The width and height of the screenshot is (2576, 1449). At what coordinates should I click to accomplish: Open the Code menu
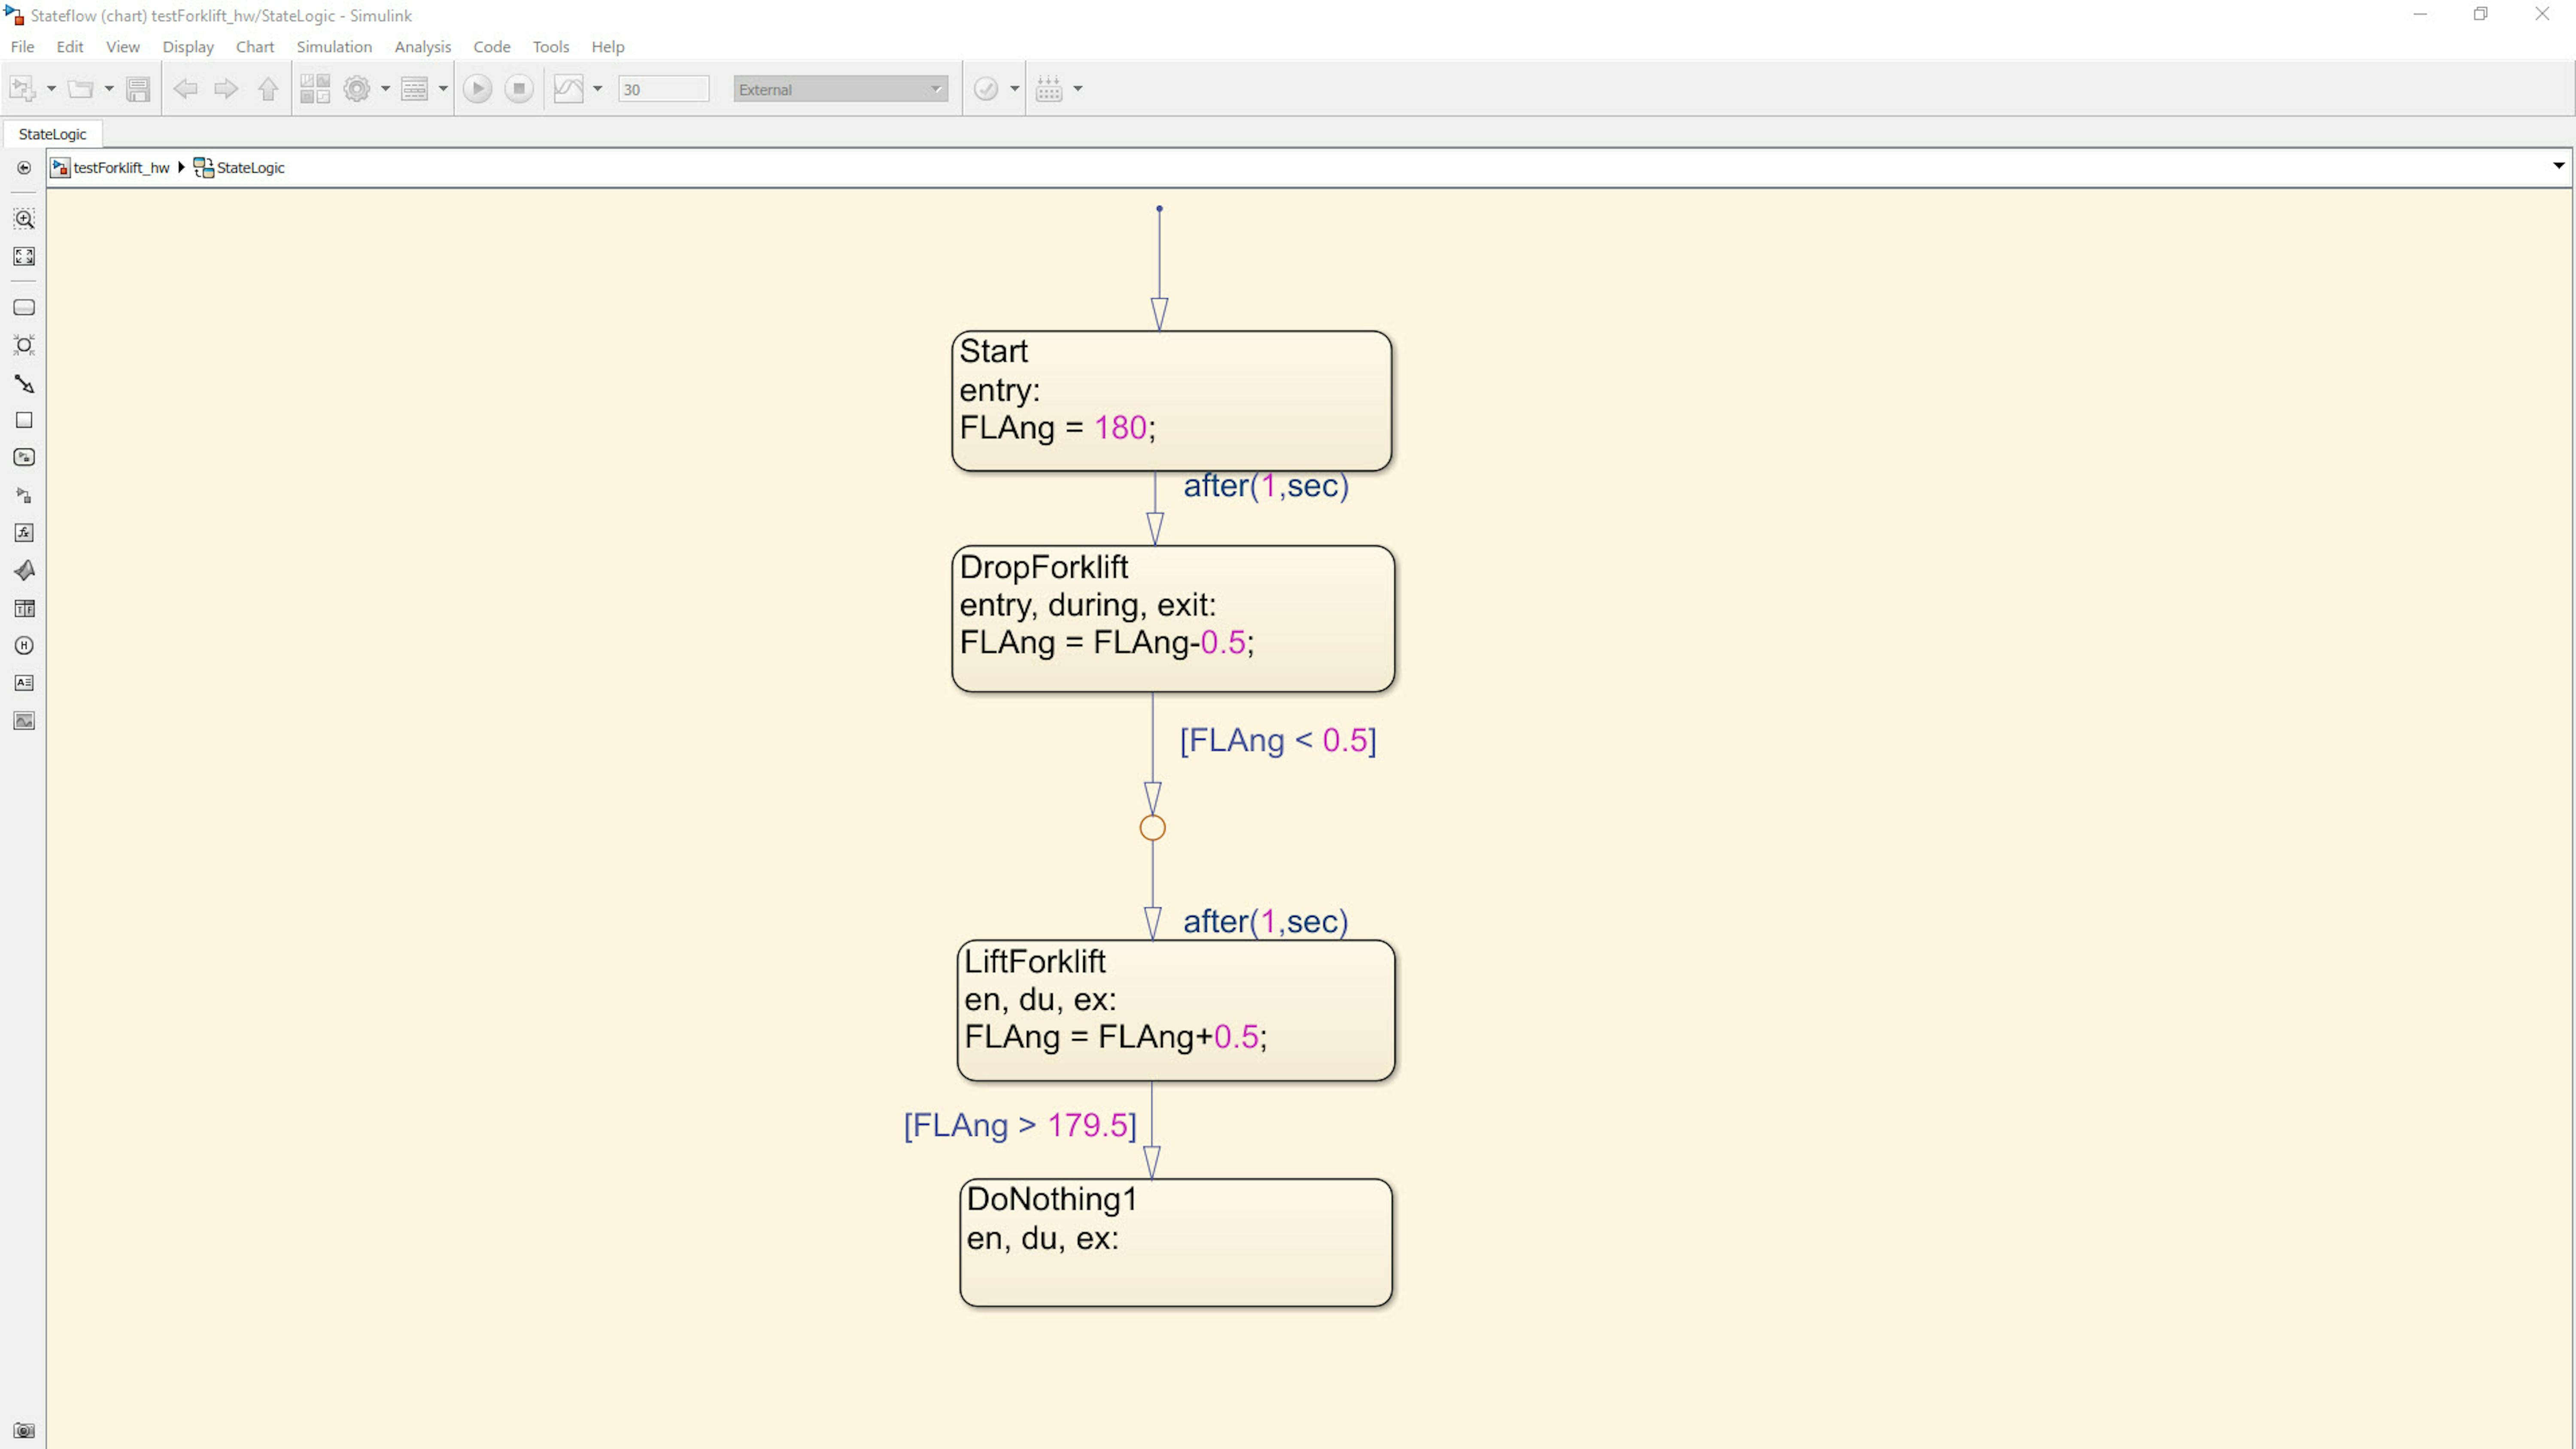pos(491,47)
